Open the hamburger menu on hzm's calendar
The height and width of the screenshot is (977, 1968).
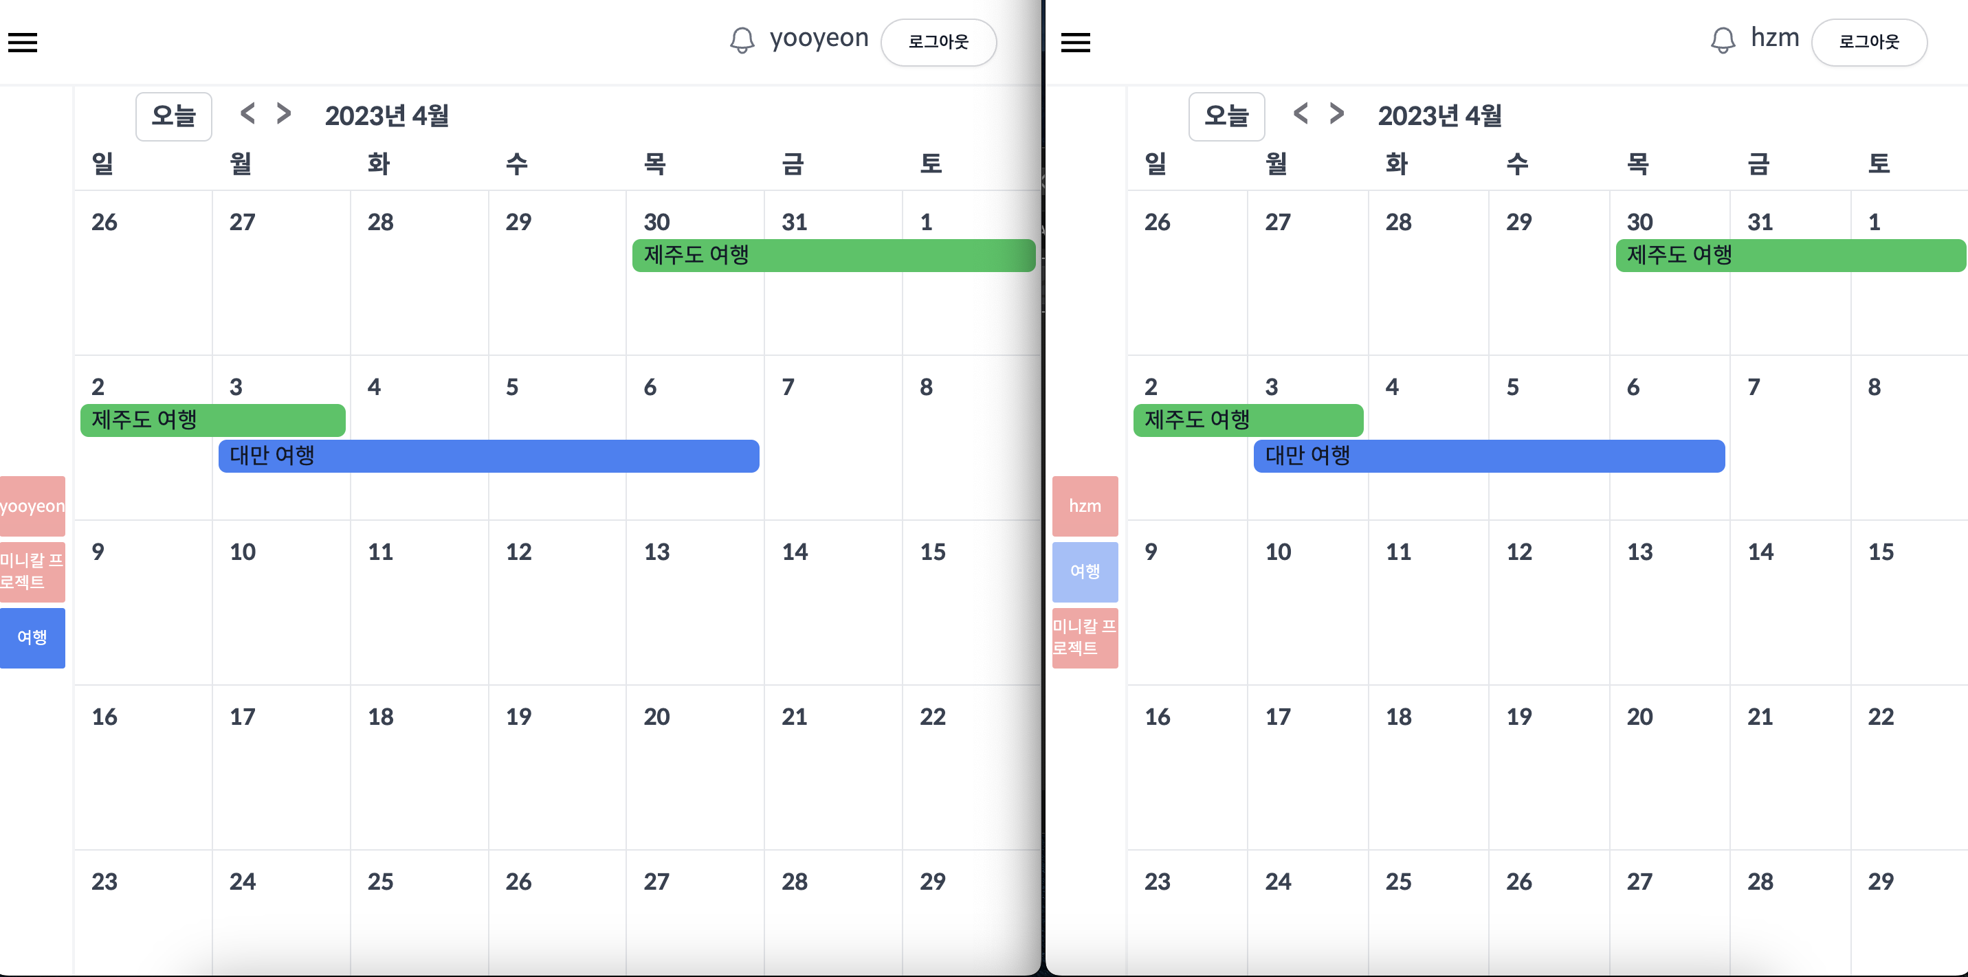(1076, 42)
